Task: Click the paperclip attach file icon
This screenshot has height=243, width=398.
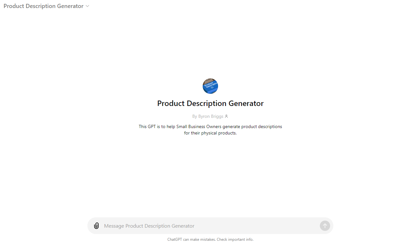Action: 96,226
